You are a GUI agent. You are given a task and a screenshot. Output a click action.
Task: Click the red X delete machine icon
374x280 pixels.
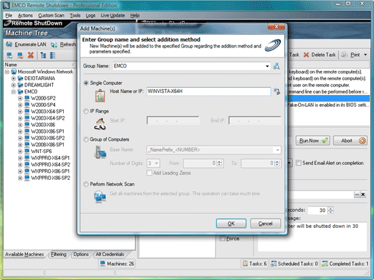[31, 55]
